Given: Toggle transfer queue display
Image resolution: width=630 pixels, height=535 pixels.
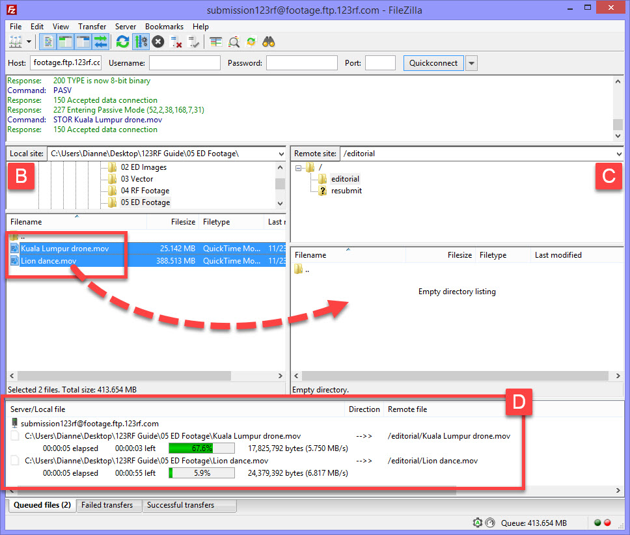Looking at the screenshot, I should click(100, 42).
